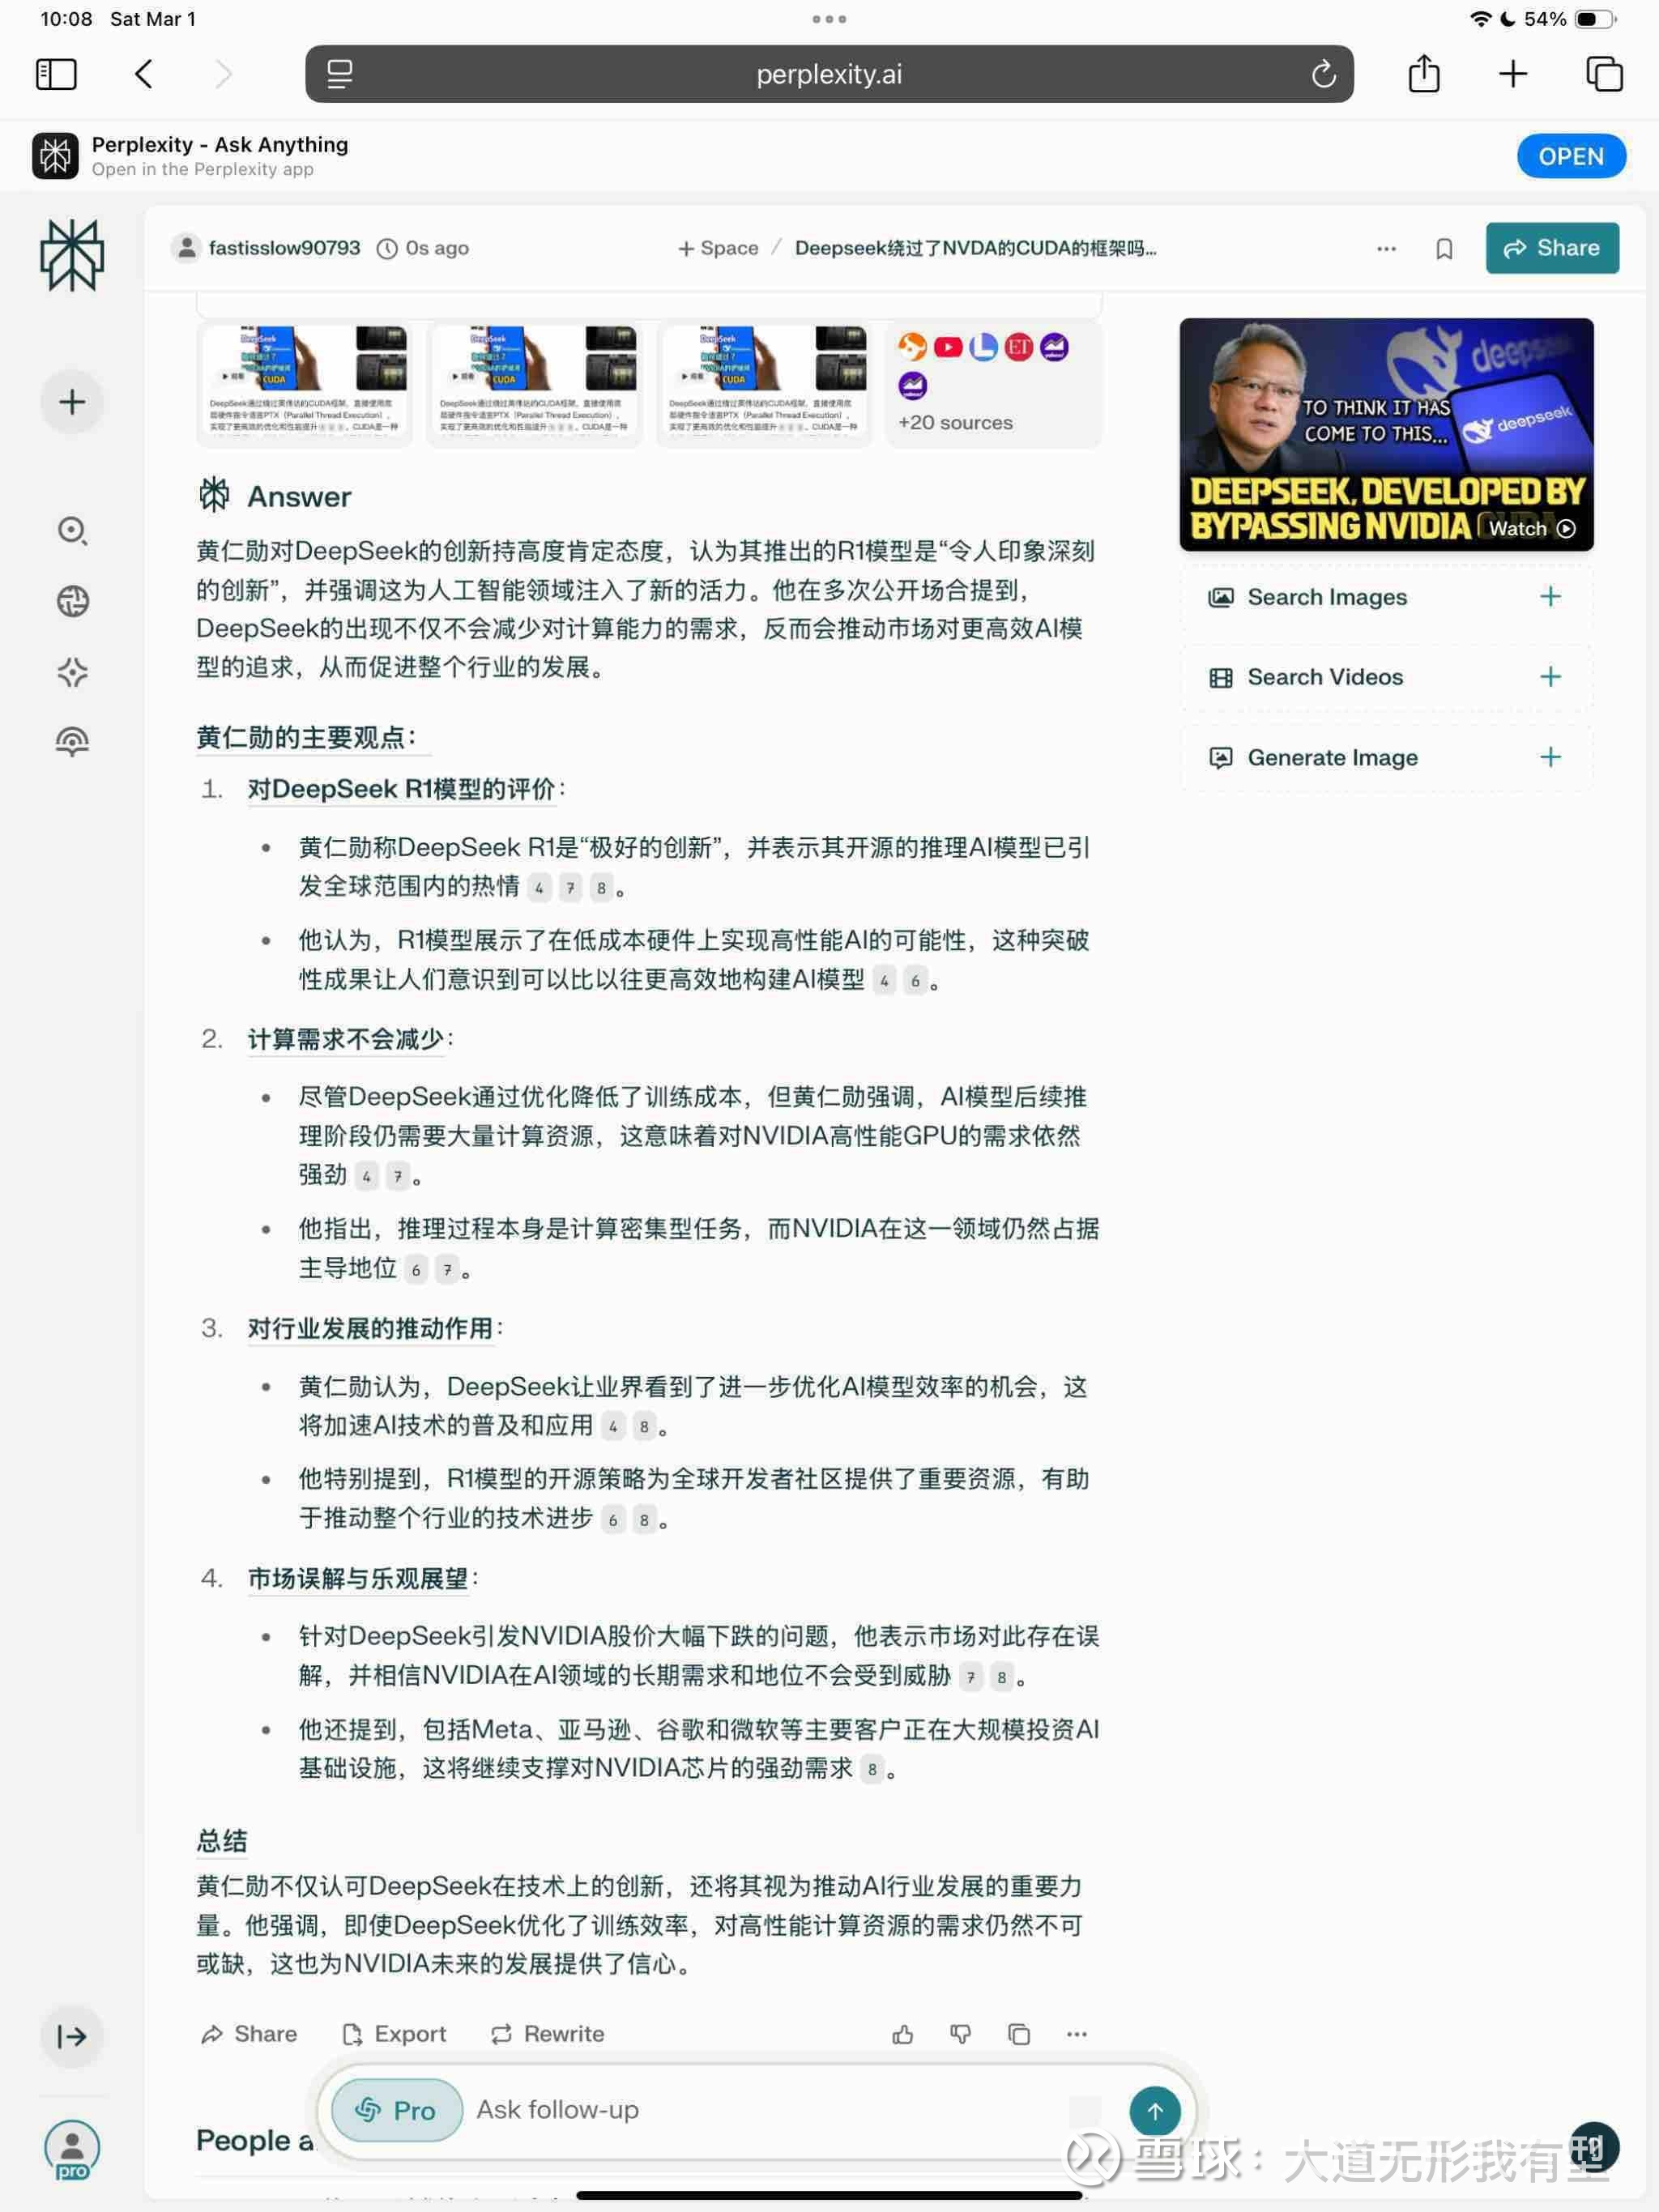Bookmark this thread

coord(1444,249)
